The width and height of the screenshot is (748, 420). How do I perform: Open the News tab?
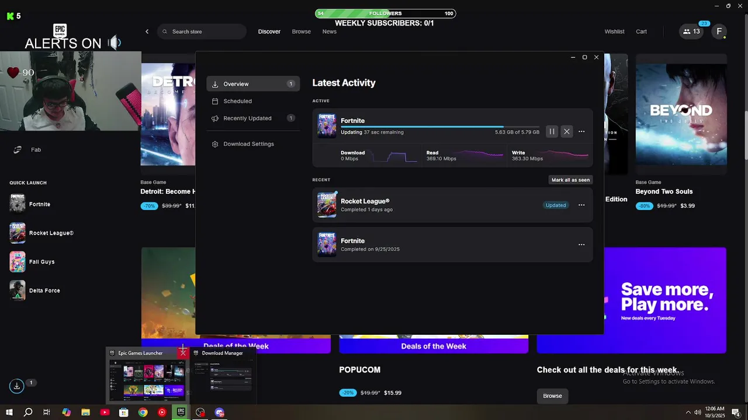coord(330,32)
